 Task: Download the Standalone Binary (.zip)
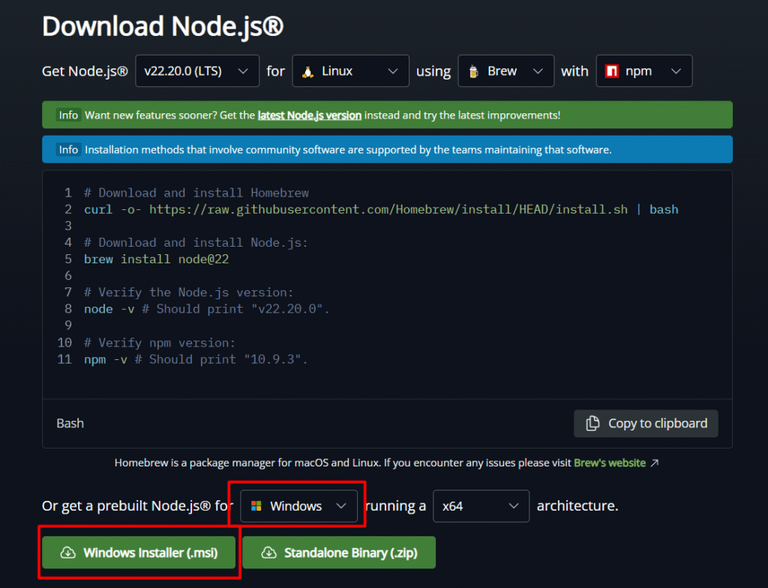[339, 553]
